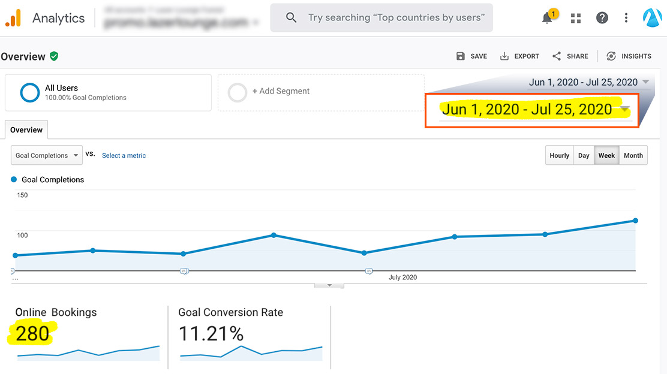Open the three-dot overflow menu
This screenshot has height=374, width=667.
click(x=626, y=17)
